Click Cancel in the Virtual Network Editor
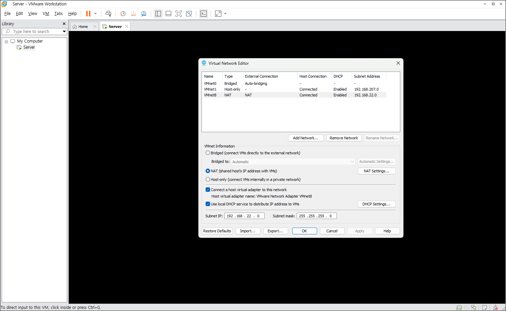 332,231
